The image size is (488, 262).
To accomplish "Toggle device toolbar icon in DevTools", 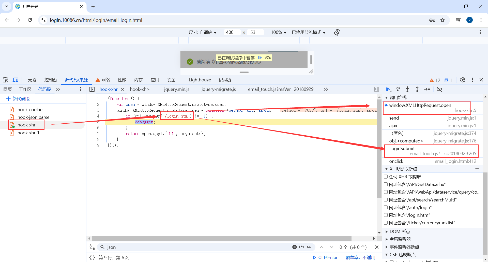I will pyautogui.click(x=16, y=80).
